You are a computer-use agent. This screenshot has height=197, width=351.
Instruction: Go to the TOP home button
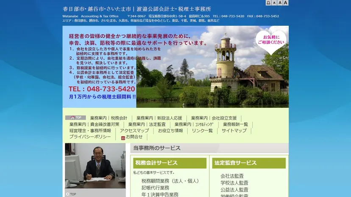click(75, 118)
